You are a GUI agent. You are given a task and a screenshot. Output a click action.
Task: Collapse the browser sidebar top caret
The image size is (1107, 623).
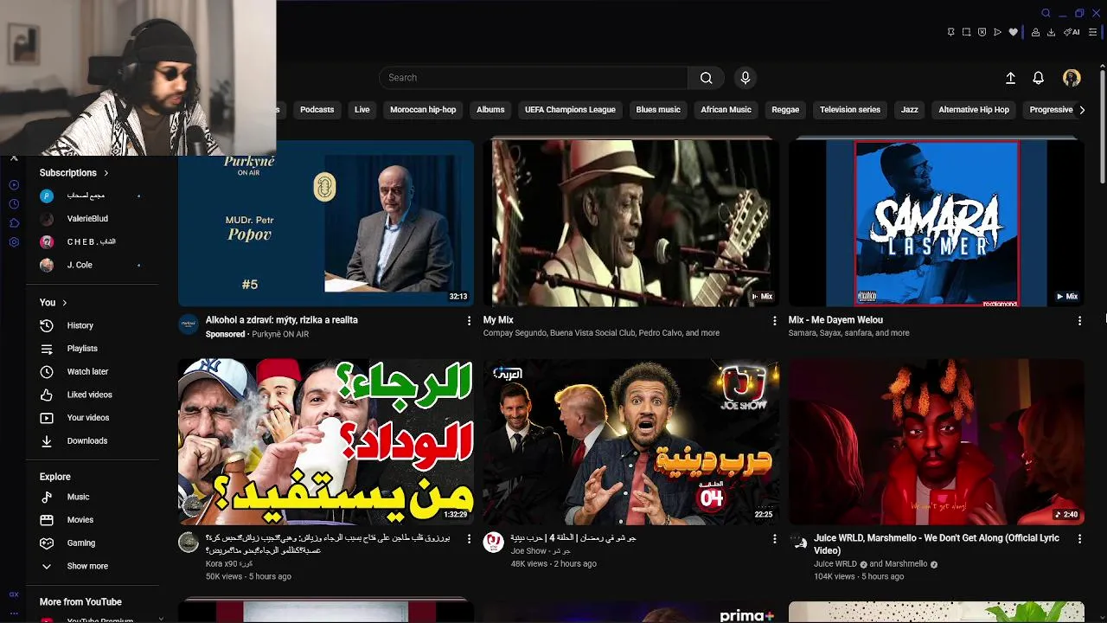[x=14, y=158]
